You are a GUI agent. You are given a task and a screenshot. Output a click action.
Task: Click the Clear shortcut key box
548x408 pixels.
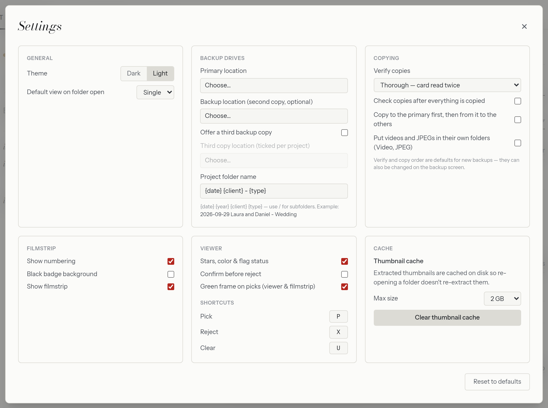click(x=338, y=348)
